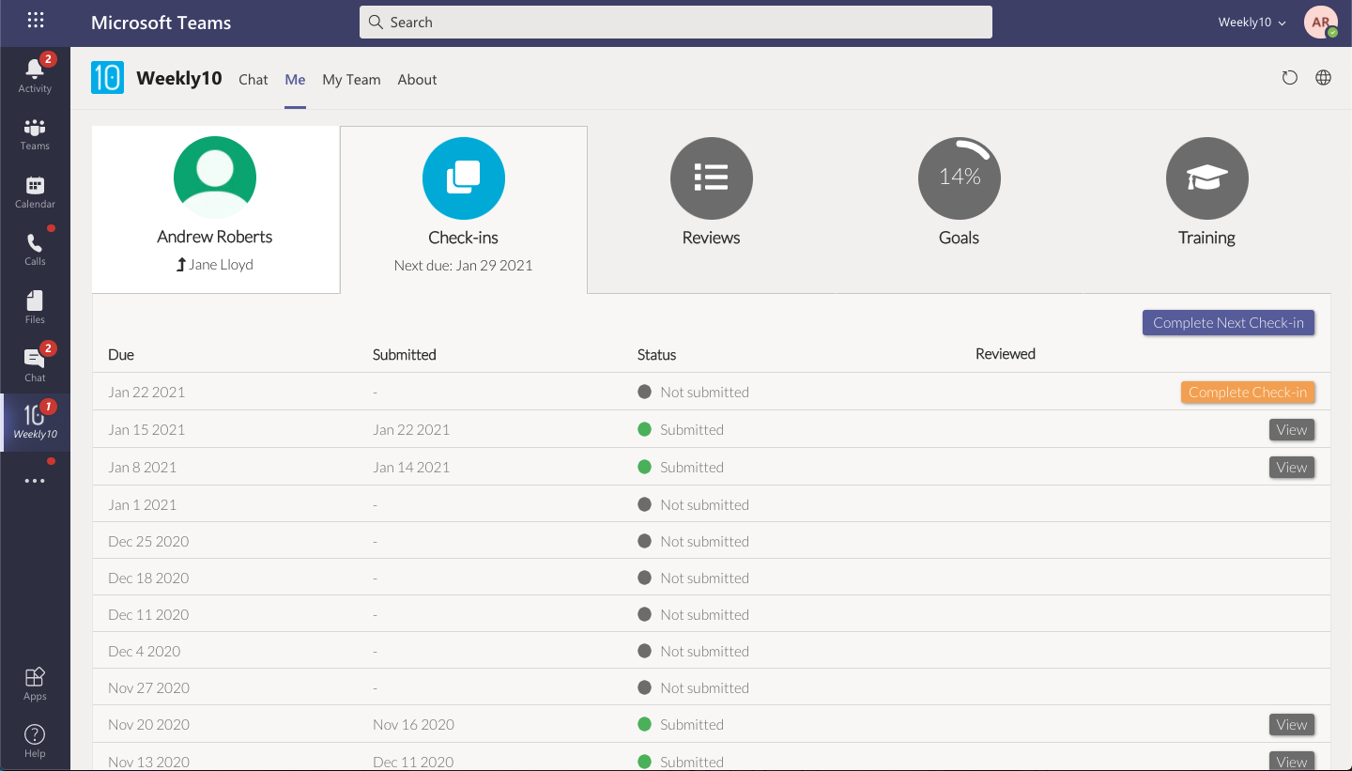Image resolution: width=1352 pixels, height=771 pixels.
Task: Open the AR profile avatar menu
Action: point(1321,23)
